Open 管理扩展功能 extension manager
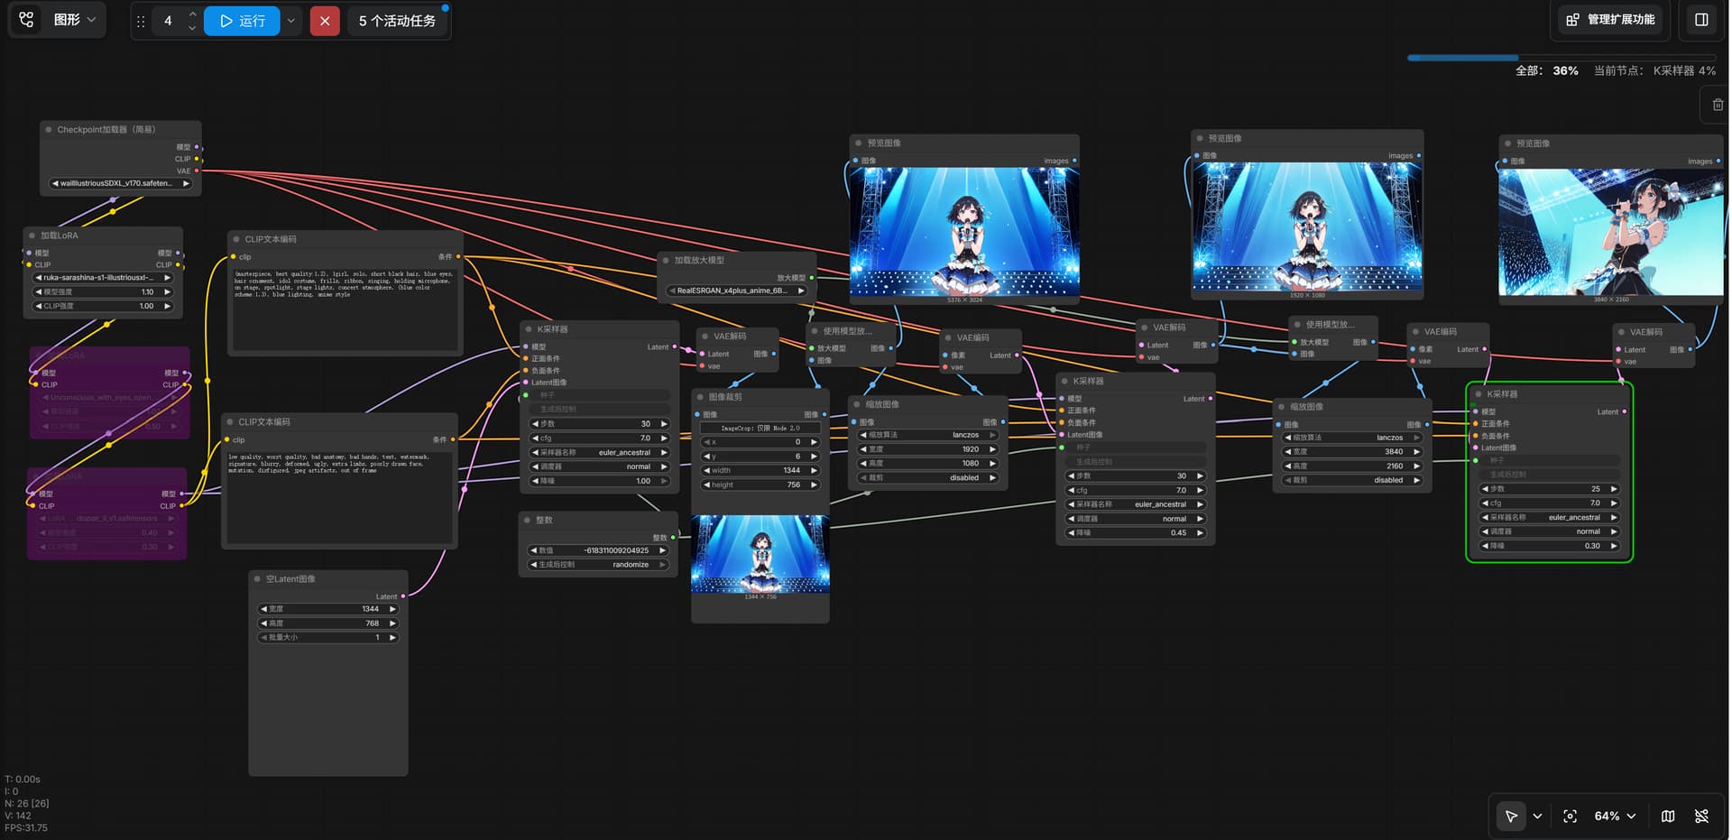The image size is (1732, 840). 1610,20
